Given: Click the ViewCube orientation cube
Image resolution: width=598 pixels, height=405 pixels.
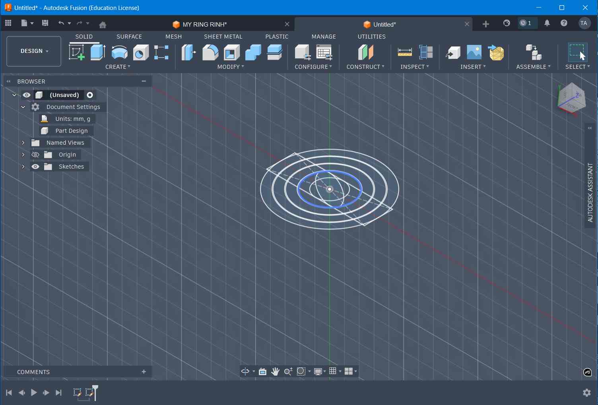Looking at the screenshot, I should (x=571, y=99).
